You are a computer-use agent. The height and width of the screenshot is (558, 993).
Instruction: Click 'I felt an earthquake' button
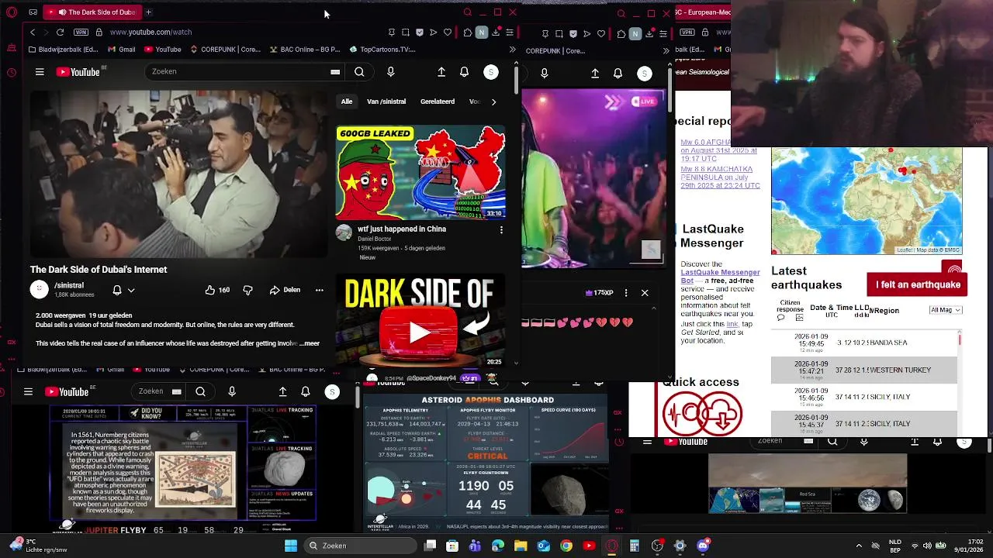click(918, 284)
